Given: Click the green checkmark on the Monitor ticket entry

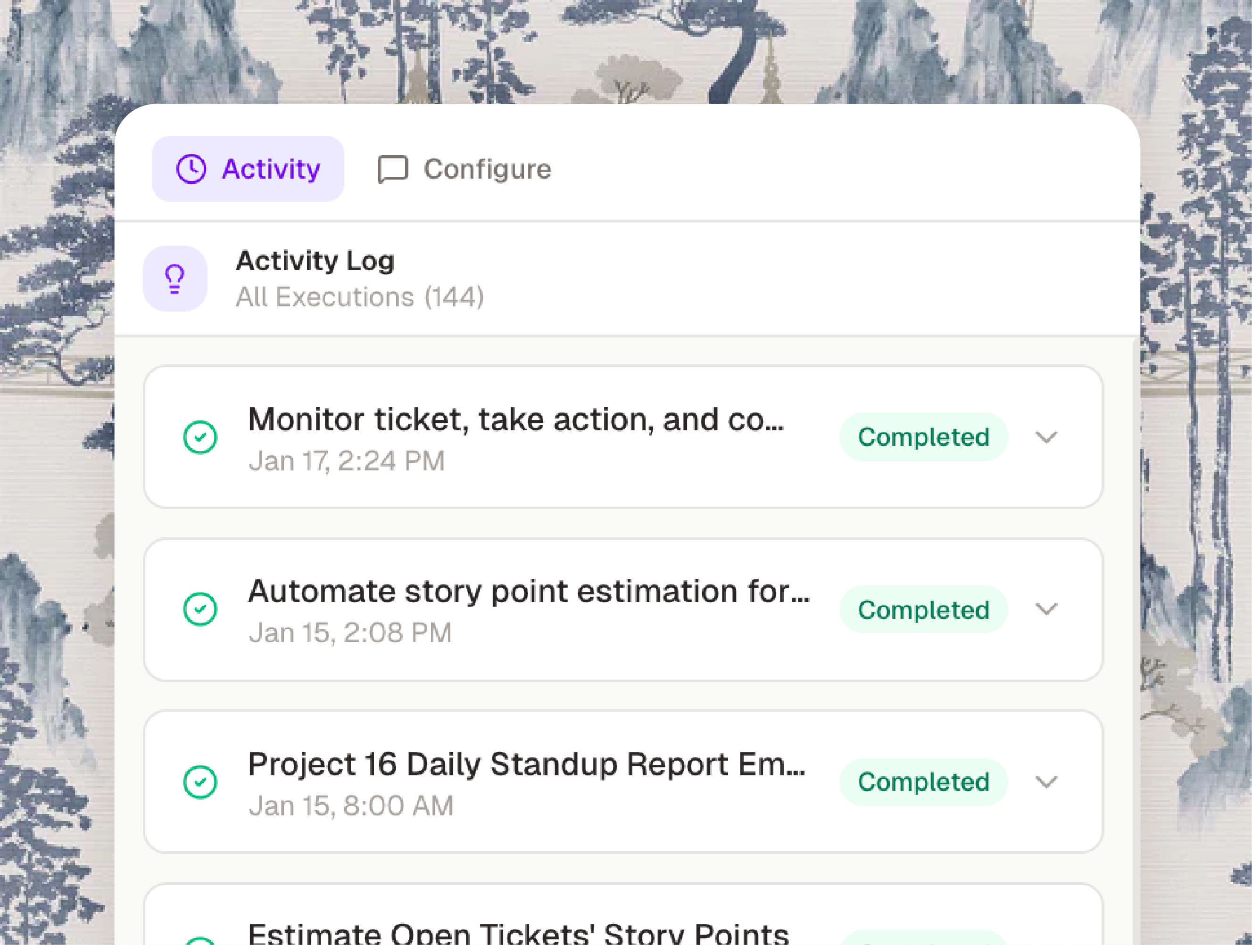Looking at the screenshot, I should (199, 437).
